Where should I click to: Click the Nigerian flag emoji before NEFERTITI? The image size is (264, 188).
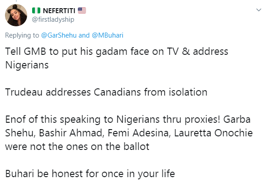[36, 10]
